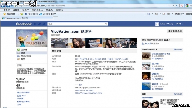Select the VicoVation.com browser tab
Screen dimensions: 192x108
[27, 18]
